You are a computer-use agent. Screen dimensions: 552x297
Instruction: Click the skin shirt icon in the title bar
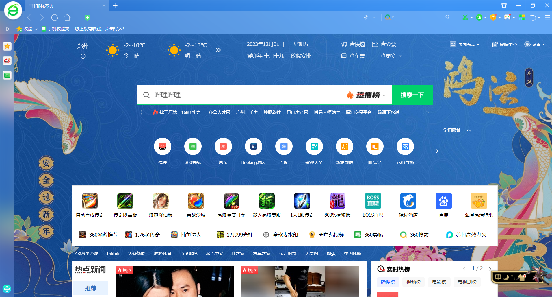[x=504, y=5]
